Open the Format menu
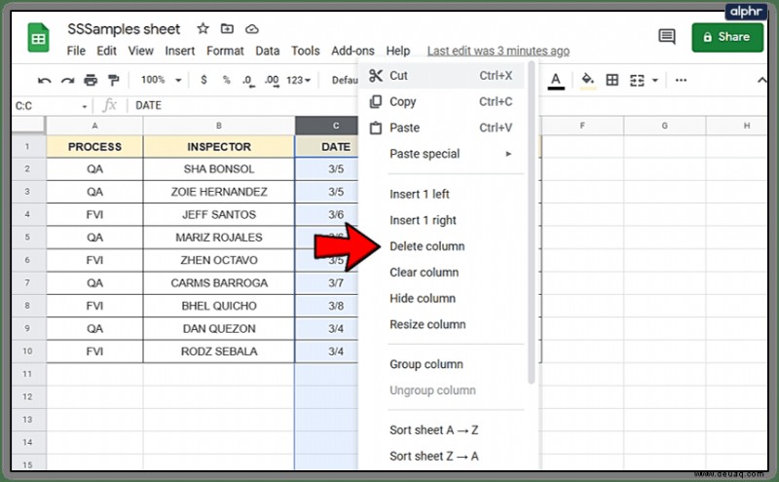 (225, 52)
